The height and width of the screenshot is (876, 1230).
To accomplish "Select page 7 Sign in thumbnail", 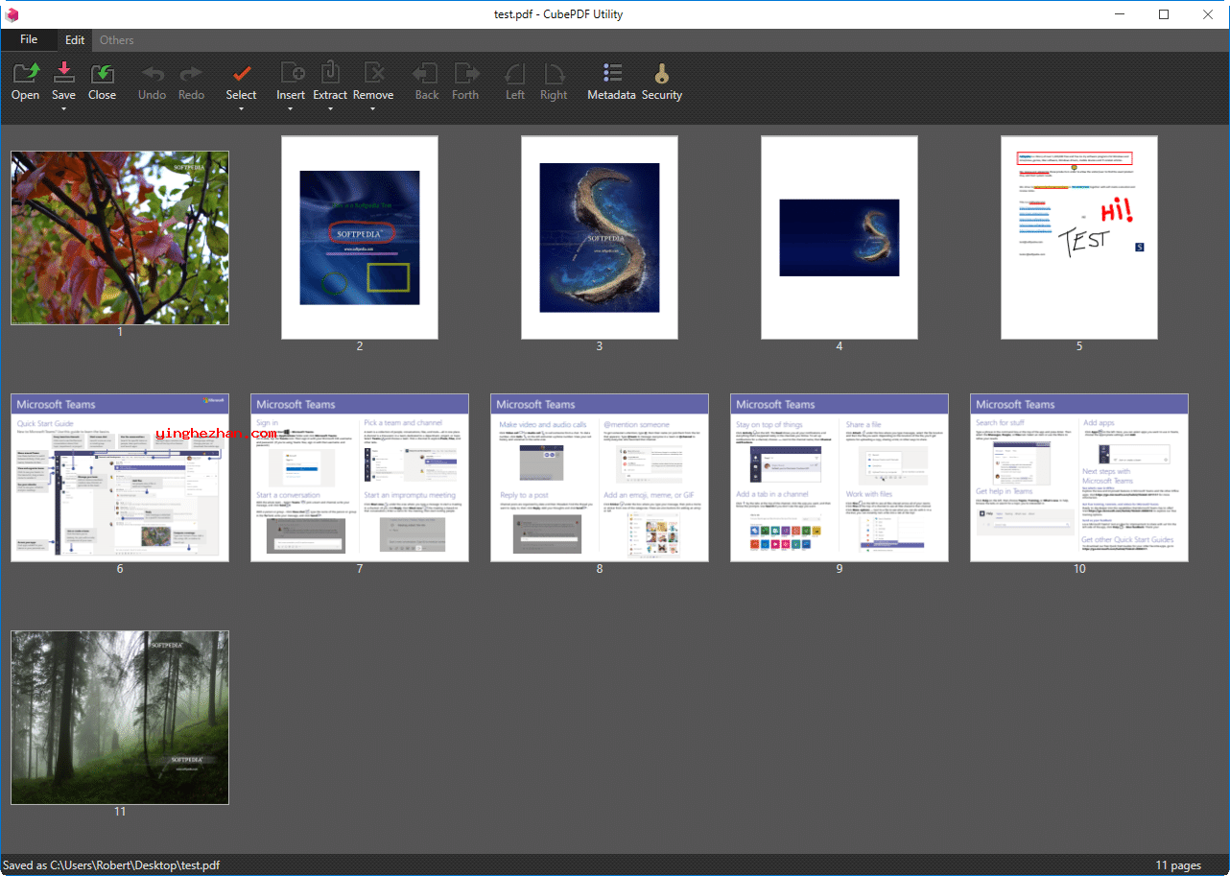I will click(x=360, y=477).
